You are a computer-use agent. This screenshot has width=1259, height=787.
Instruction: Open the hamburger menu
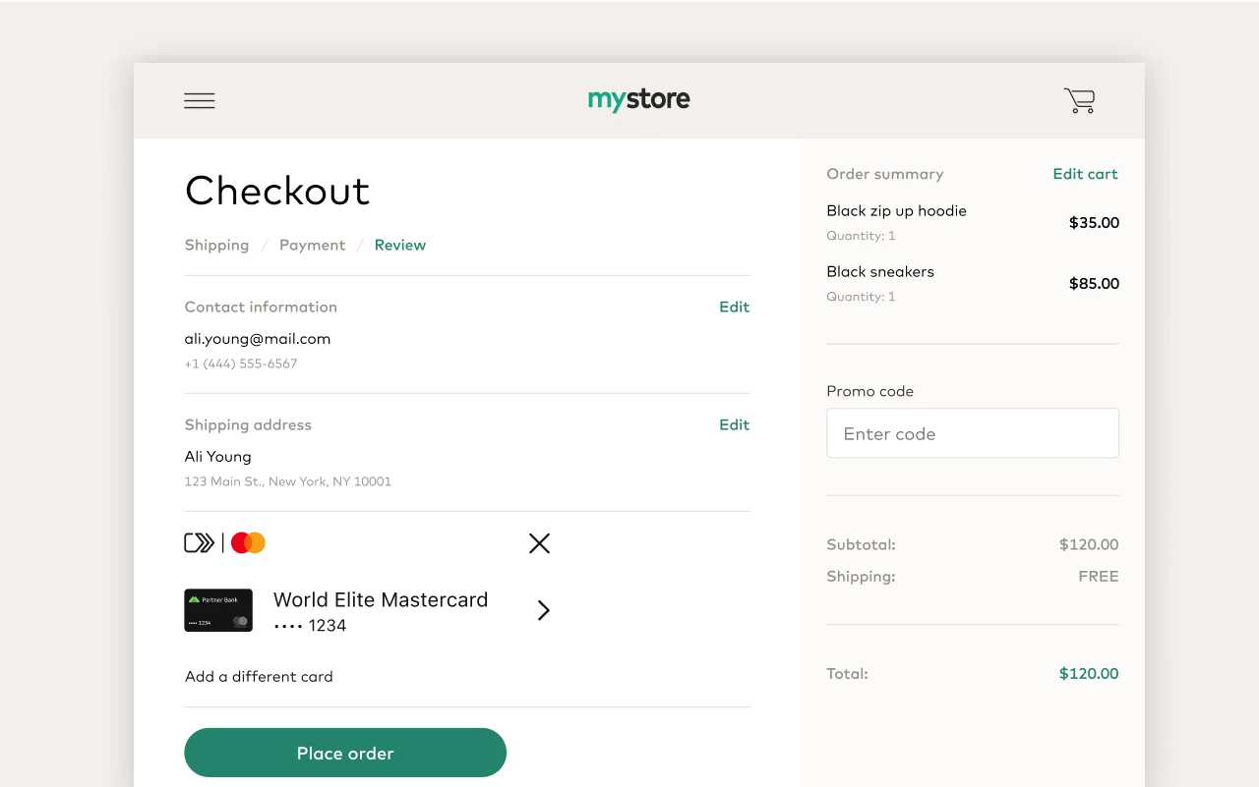[x=200, y=100]
